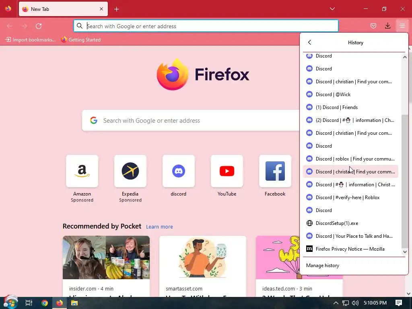Click the Firefox View icon left of tabs
Screen dimensions: 412x309
click(x=8, y=9)
